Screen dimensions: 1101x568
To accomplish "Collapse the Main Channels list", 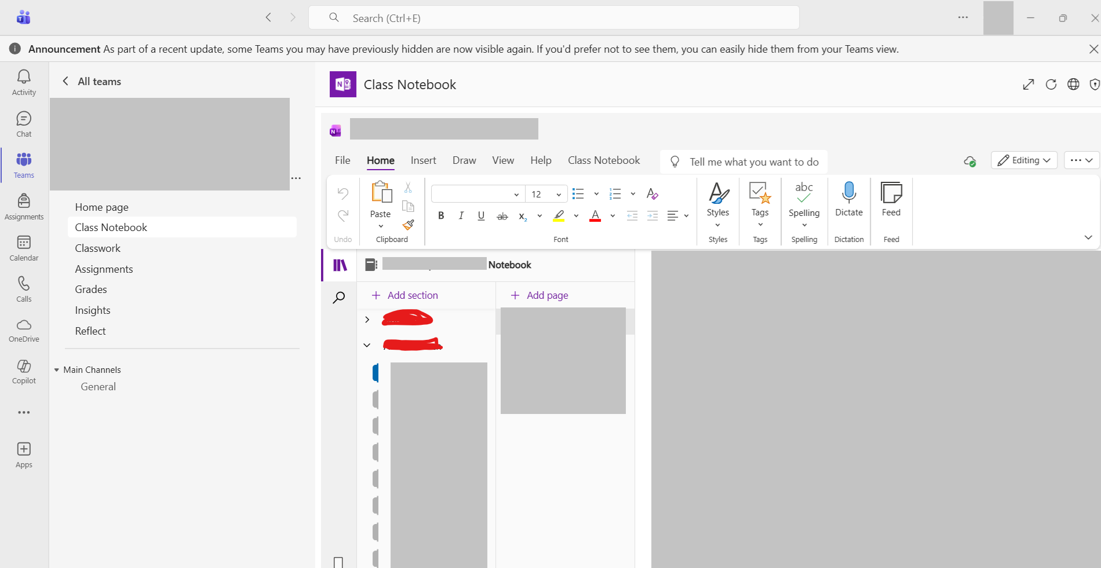I will [57, 370].
